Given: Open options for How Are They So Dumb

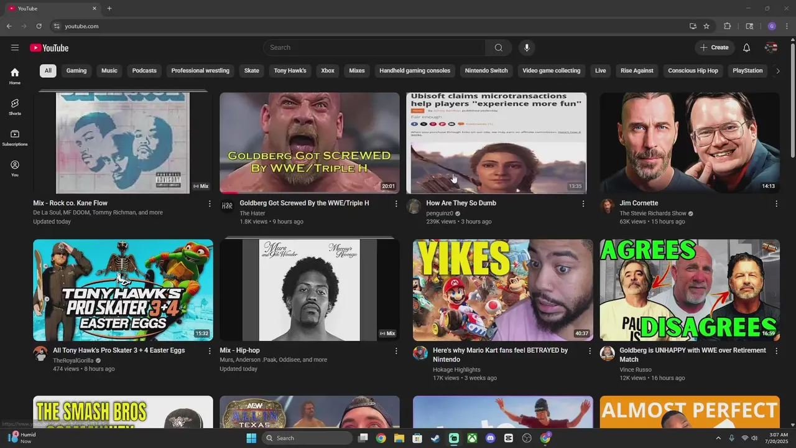Looking at the screenshot, I should (x=583, y=203).
